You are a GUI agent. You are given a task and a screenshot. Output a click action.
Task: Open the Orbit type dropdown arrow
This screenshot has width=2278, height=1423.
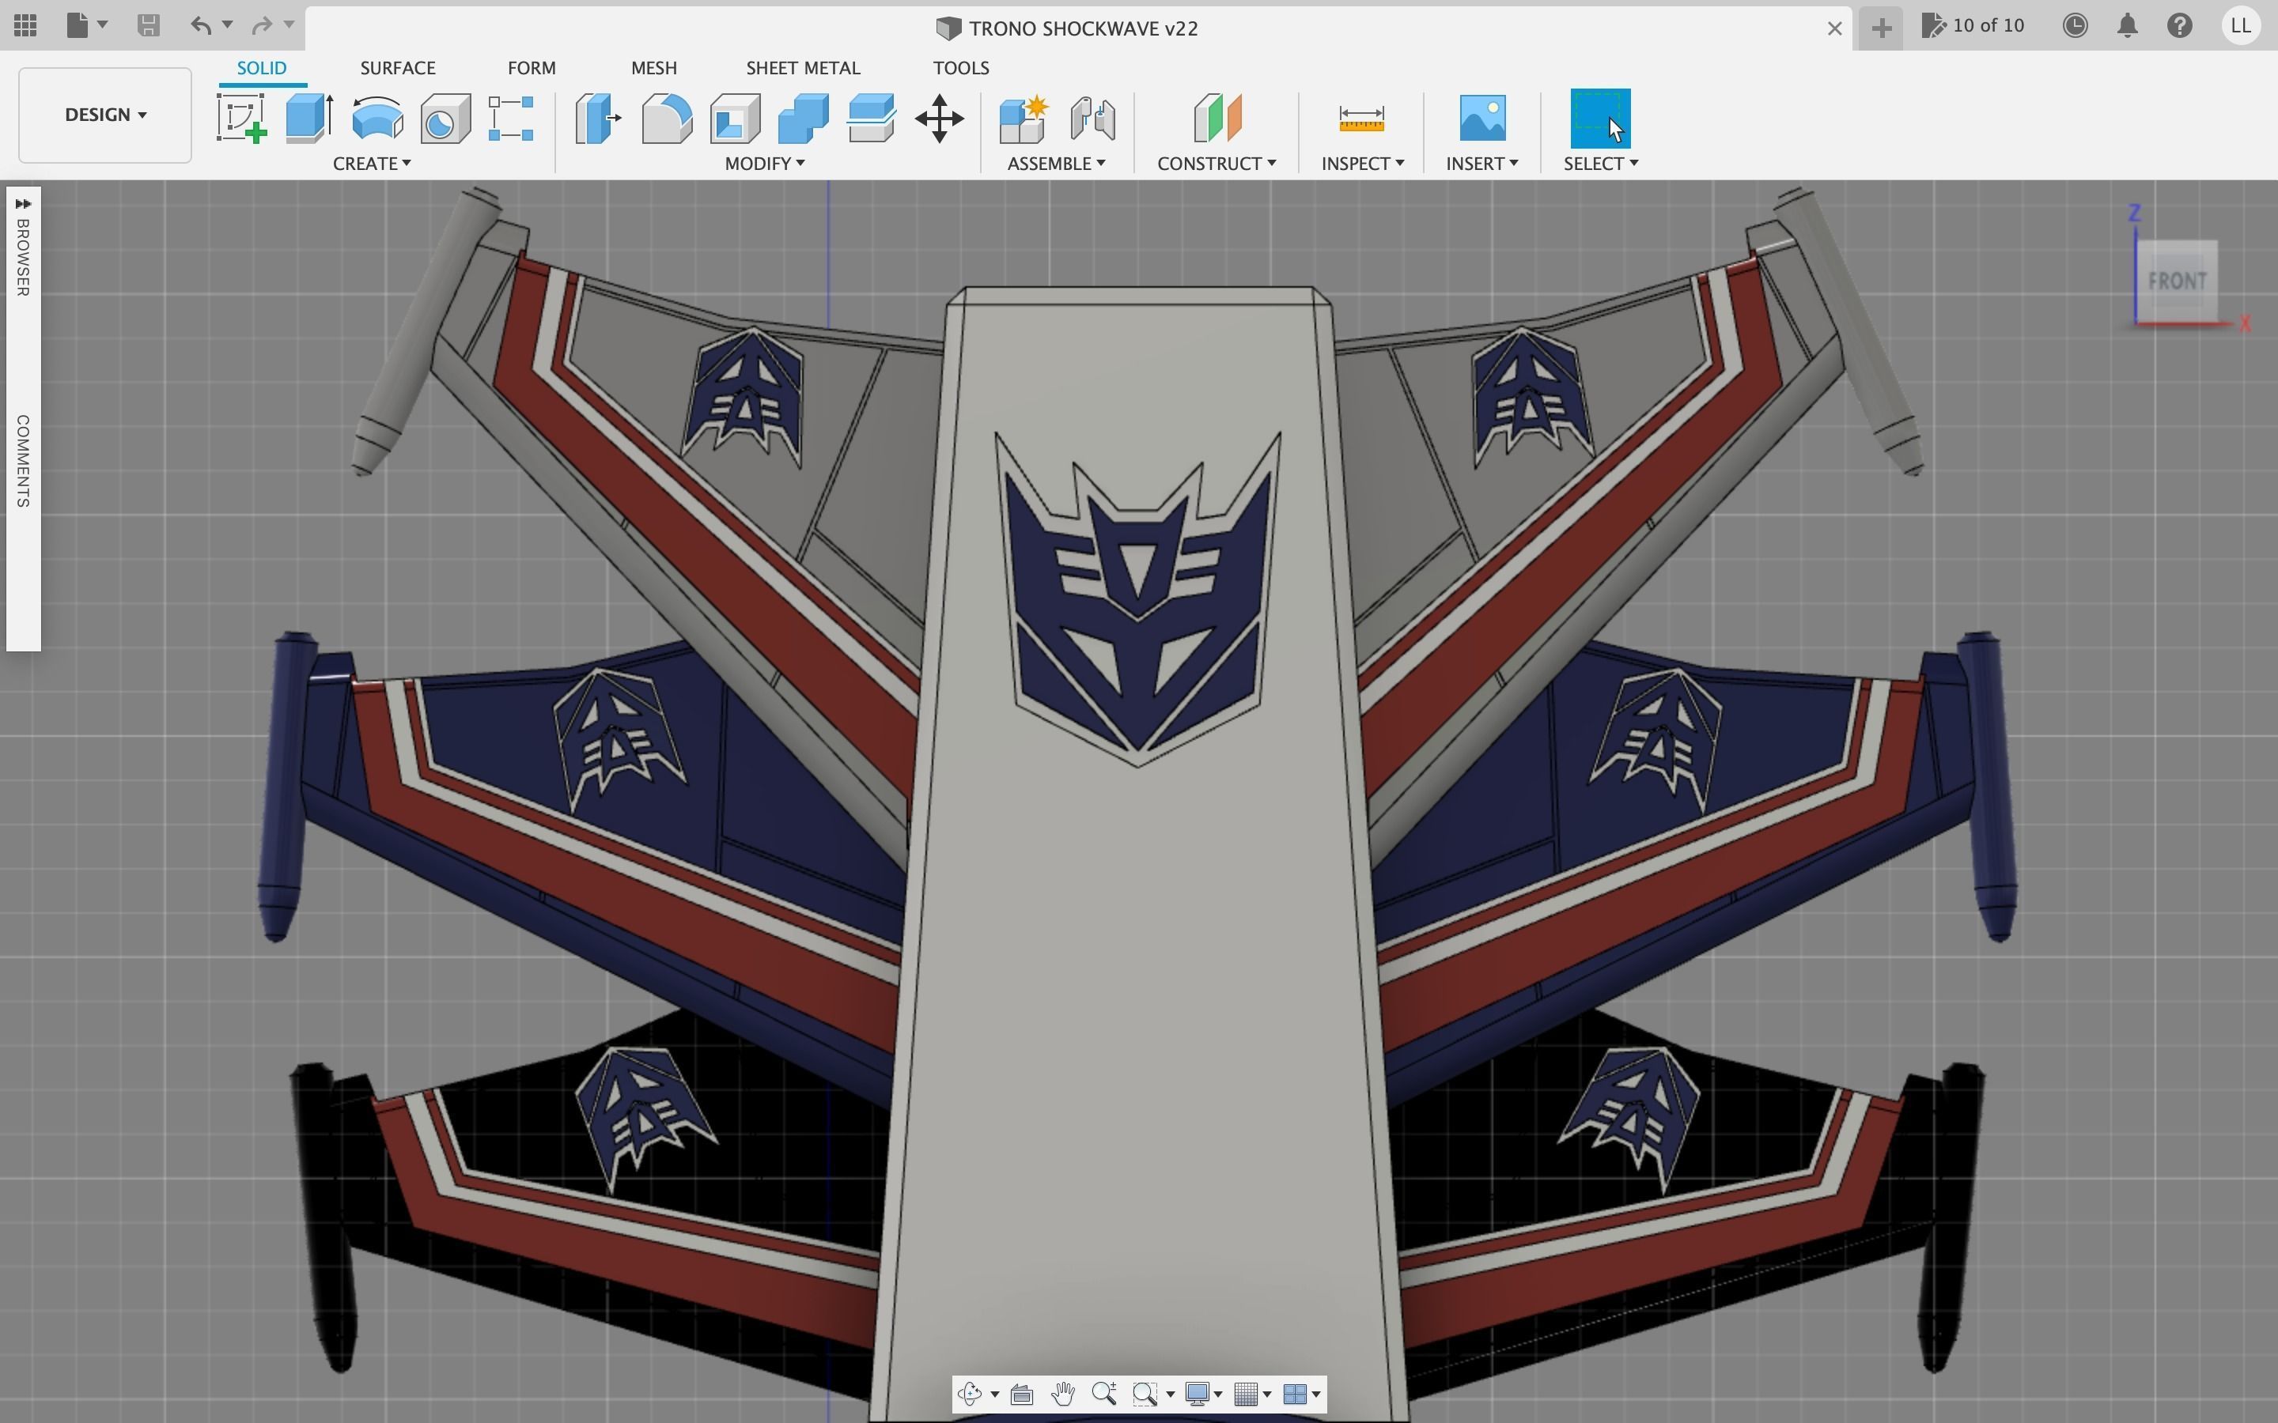(x=995, y=1395)
